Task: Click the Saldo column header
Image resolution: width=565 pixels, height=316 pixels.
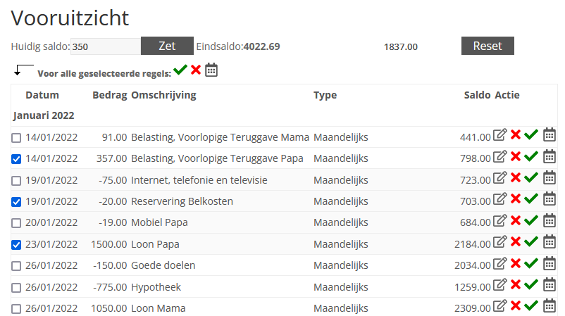Action: pyautogui.click(x=477, y=95)
